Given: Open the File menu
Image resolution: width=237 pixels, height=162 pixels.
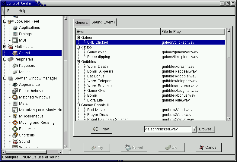Looking at the screenshot, I should coord(10,11).
